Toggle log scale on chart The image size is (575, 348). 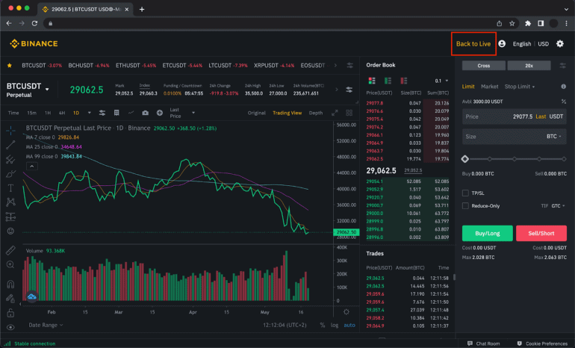click(x=335, y=325)
